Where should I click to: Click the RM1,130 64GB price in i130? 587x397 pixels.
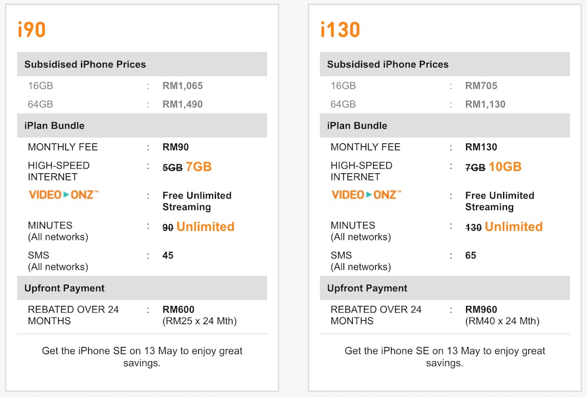(485, 105)
